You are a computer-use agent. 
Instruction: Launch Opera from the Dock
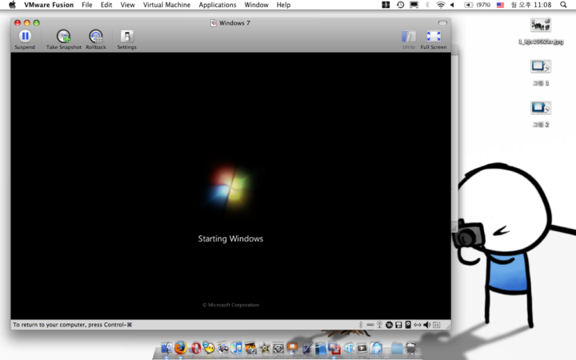point(195,347)
